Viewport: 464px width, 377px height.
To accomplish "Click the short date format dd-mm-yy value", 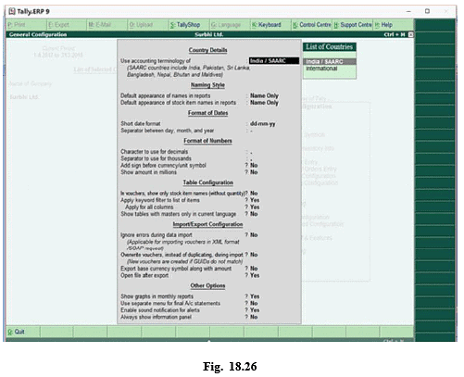I will (262, 123).
